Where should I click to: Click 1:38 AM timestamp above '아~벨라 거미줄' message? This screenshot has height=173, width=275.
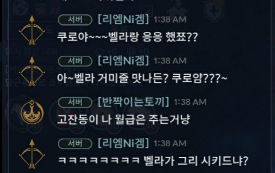[170, 61]
